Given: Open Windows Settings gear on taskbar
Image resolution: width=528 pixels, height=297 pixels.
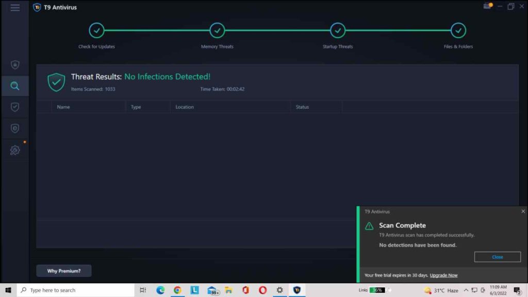Looking at the screenshot, I should pos(280,290).
